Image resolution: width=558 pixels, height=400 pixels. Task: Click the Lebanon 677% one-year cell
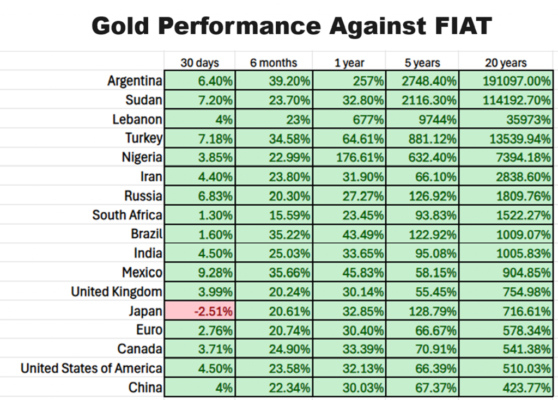tap(349, 119)
